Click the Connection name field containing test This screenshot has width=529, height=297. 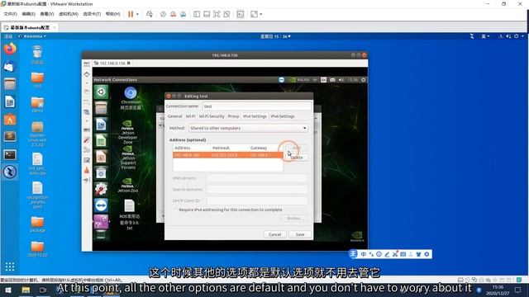(257, 106)
